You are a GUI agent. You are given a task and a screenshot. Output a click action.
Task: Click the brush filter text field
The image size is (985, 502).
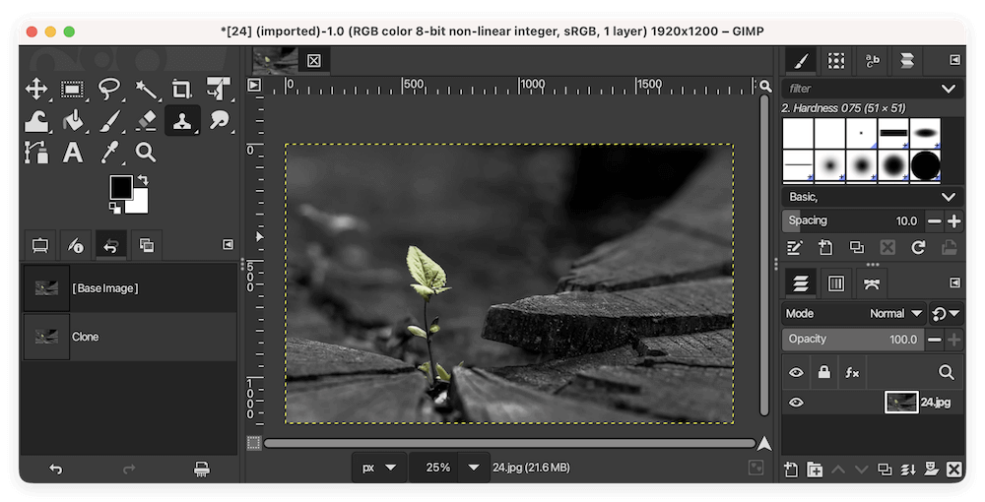[x=859, y=89]
